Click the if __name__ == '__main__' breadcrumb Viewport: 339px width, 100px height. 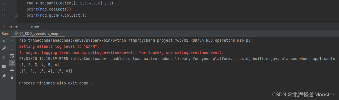[x=23, y=26]
